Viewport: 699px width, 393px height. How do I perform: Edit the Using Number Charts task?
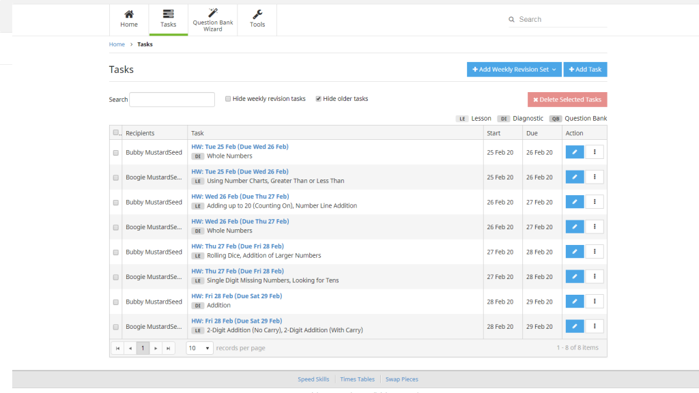pyautogui.click(x=575, y=177)
